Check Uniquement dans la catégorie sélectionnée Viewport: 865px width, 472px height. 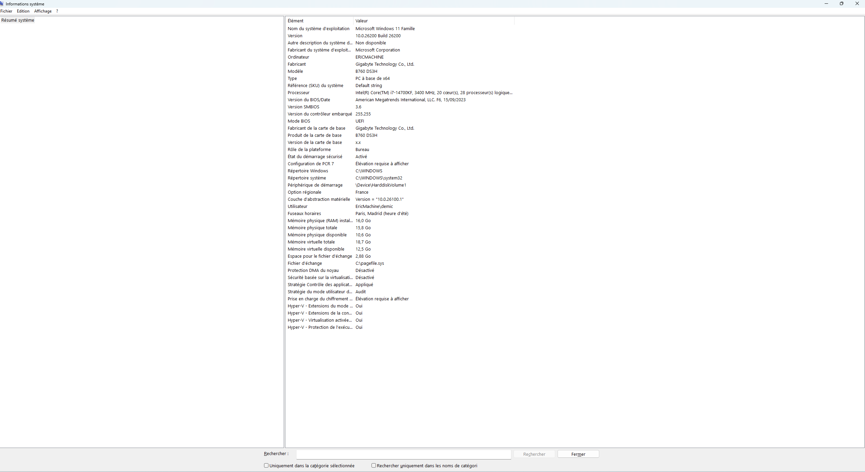click(266, 466)
